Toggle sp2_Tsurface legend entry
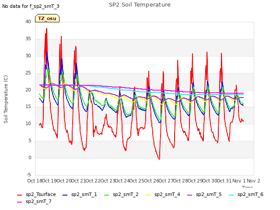Viewport: 280px width, 210px height. [x=36, y=194]
